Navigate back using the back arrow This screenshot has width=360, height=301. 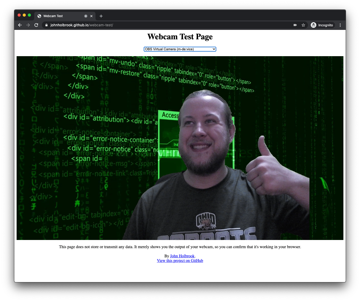(20, 25)
